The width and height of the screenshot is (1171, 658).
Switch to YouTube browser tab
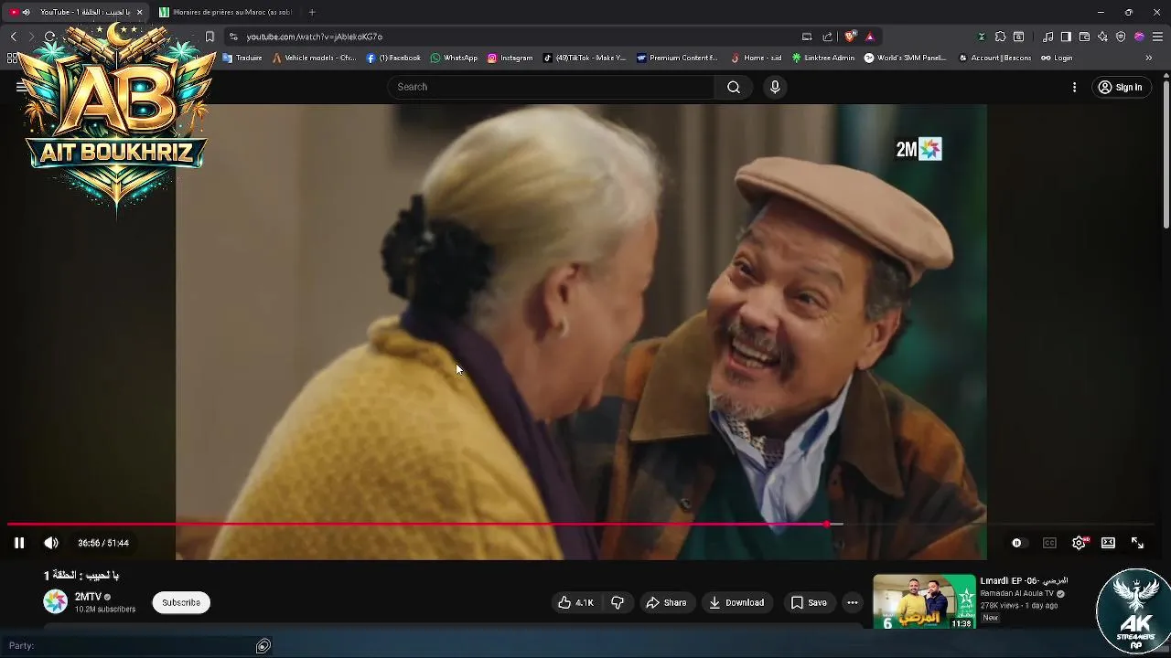(77, 12)
